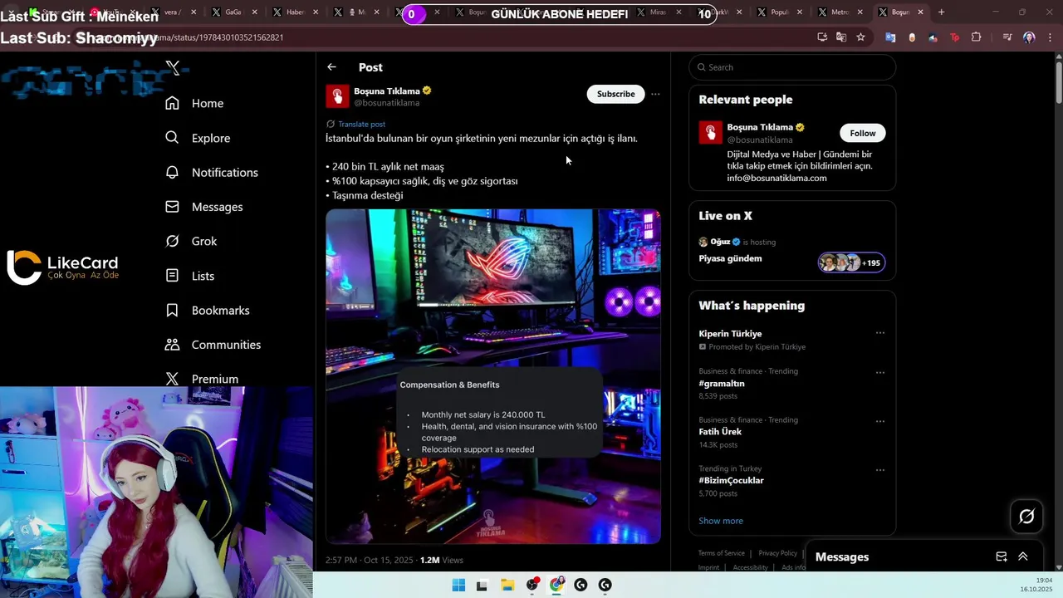Close the active Boşun browser tab
The height and width of the screenshot is (598, 1063).
pyautogui.click(x=920, y=12)
